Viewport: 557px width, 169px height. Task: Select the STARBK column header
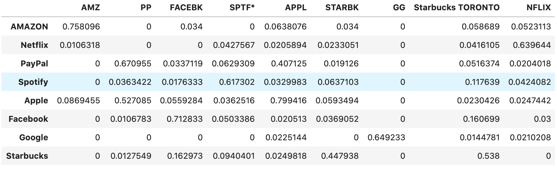pyautogui.click(x=342, y=8)
